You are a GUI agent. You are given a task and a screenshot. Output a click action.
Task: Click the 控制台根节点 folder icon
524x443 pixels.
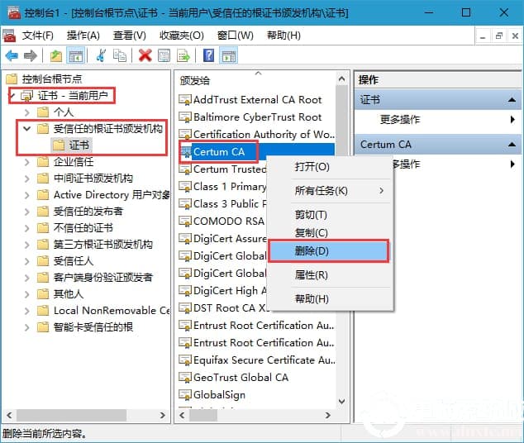12,79
